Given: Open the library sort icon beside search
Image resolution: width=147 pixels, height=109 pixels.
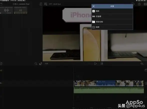Looking at the screenshot, I should click(x=40, y=64).
